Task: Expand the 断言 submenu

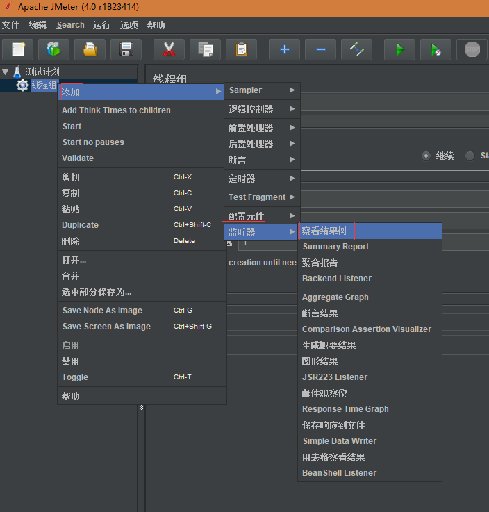Action: coord(262,160)
